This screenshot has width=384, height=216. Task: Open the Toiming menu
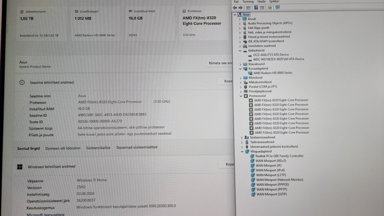248,2
